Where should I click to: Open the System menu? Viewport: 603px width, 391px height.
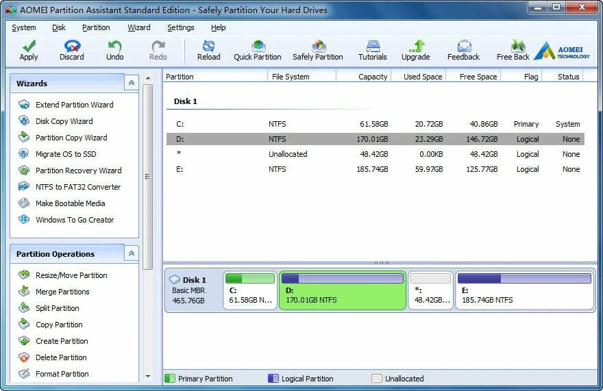tap(24, 27)
